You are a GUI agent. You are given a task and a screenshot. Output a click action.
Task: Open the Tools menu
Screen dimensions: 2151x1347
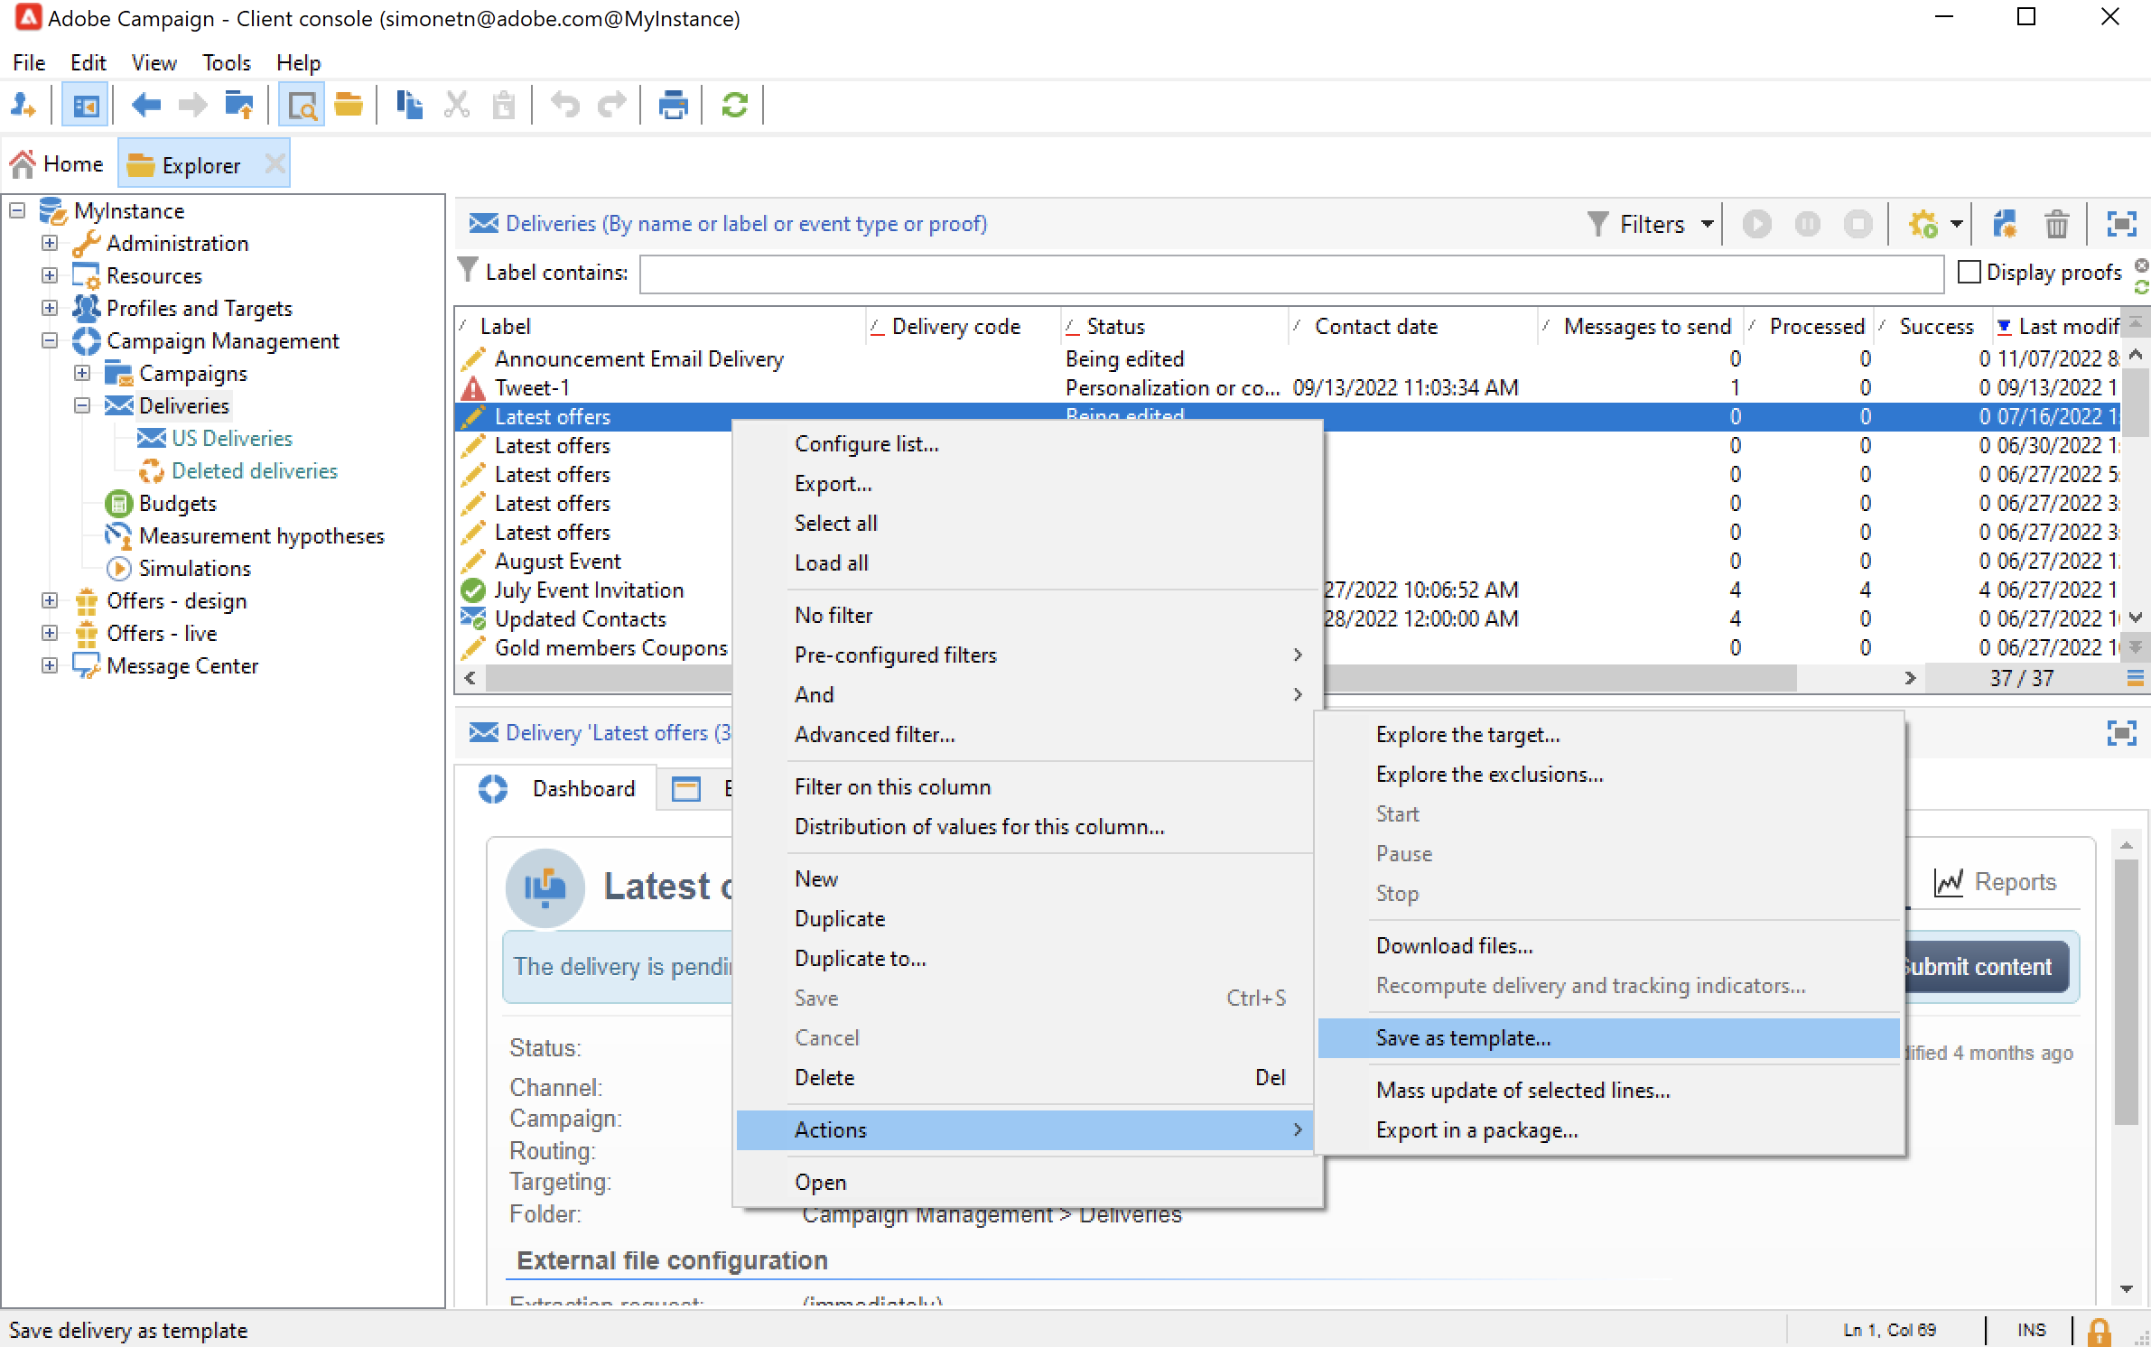pos(226,62)
